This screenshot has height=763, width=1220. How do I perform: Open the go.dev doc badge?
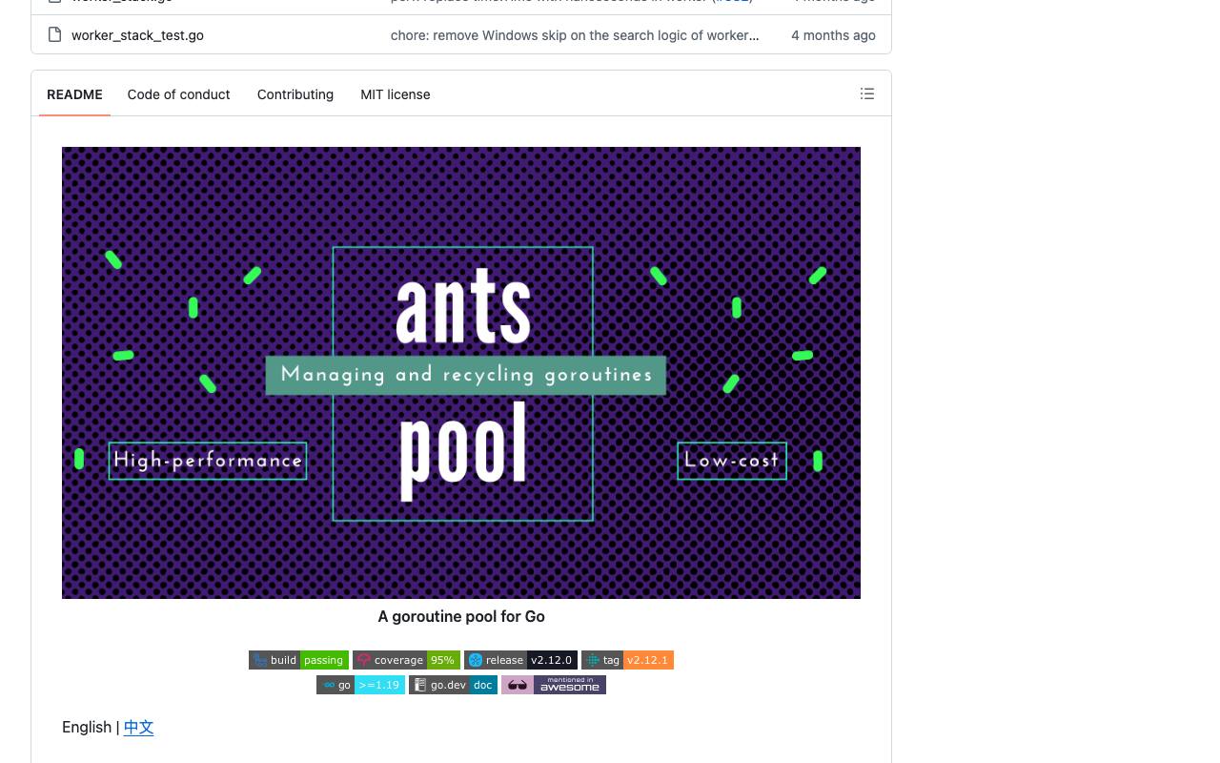tap(453, 685)
